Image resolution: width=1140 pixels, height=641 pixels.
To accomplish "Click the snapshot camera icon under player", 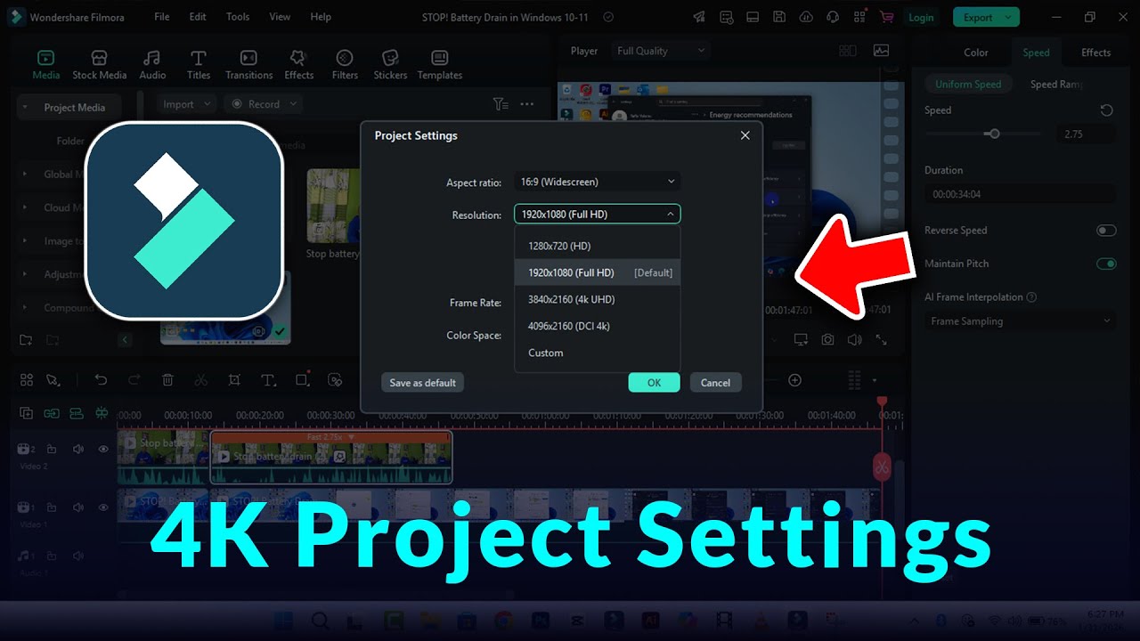I will [x=828, y=339].
